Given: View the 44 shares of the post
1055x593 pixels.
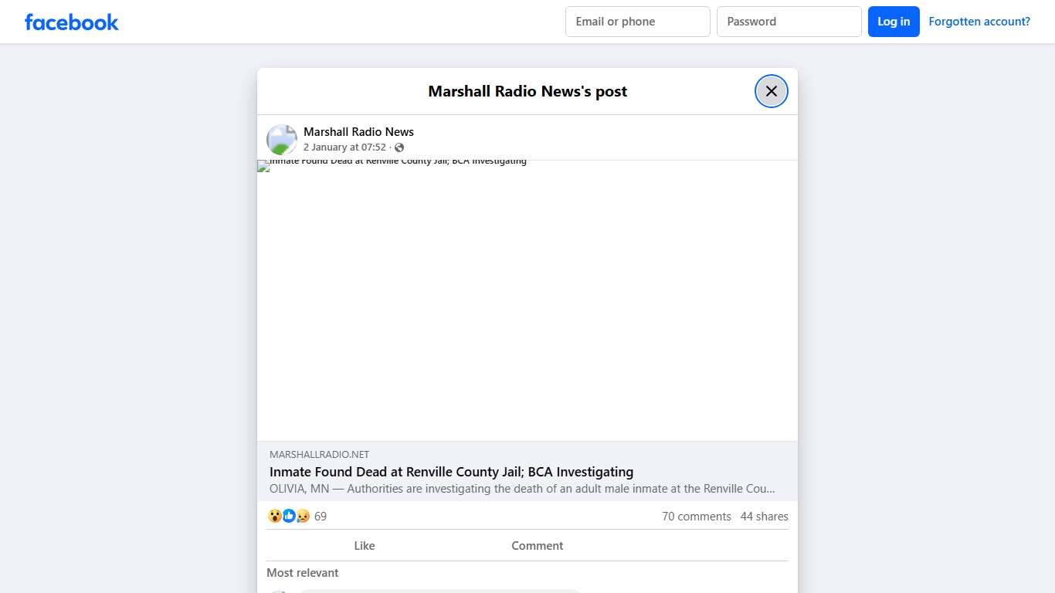Looking at the screenshot, I should tap(764, 516).
